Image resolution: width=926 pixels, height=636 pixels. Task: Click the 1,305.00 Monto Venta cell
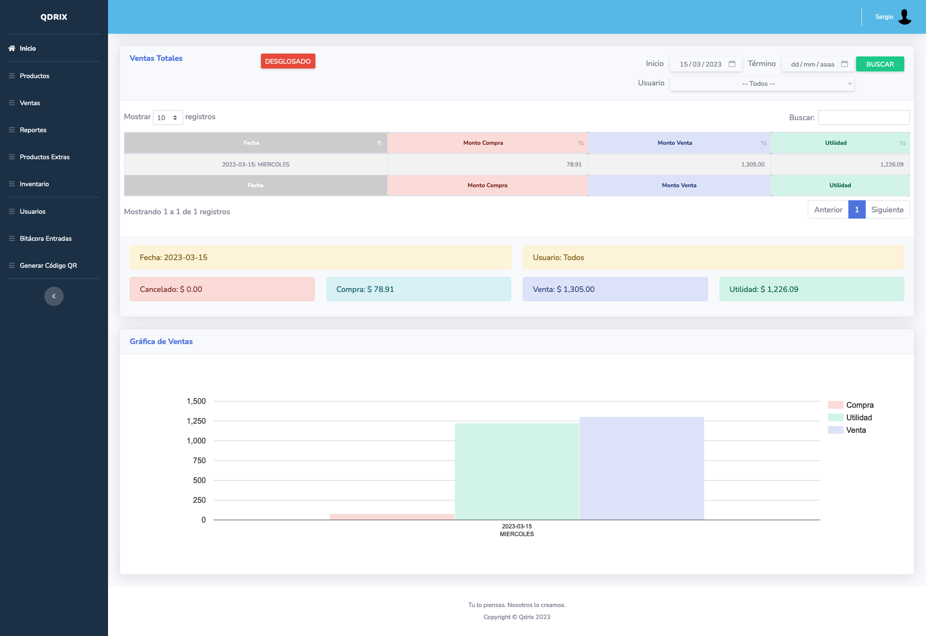(680, 165)
